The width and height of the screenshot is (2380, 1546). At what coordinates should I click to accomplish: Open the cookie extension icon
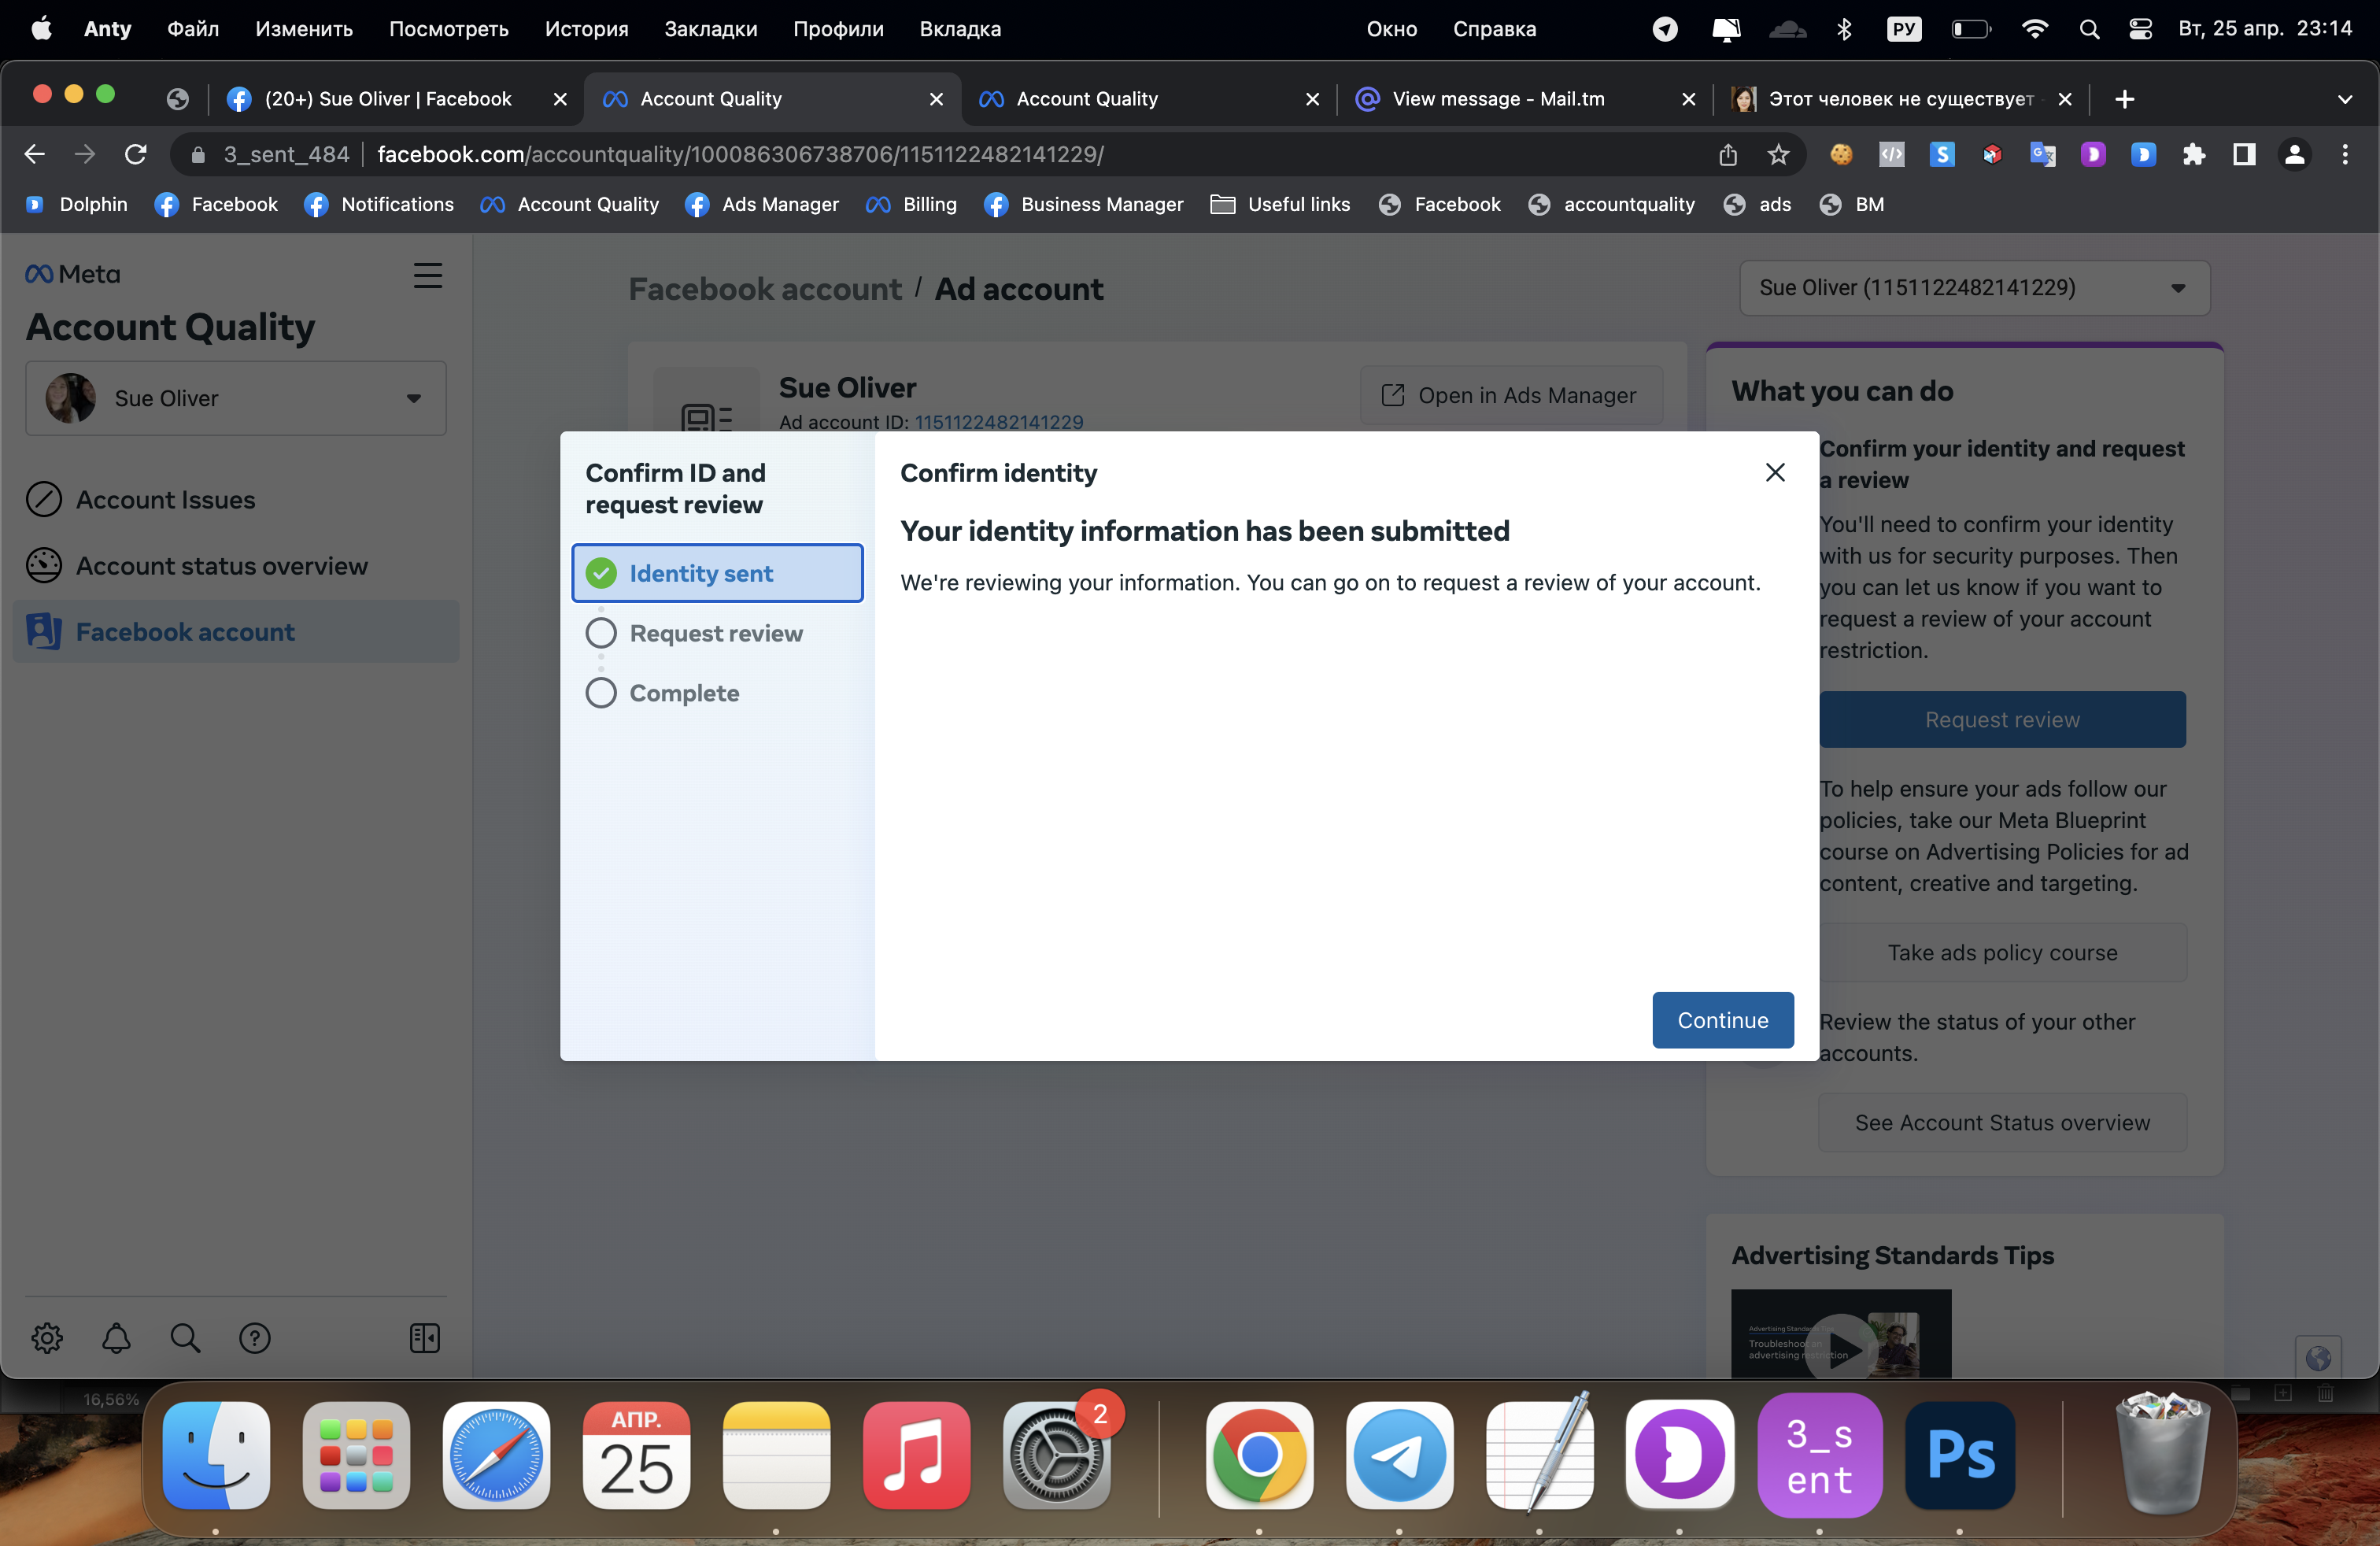tap(1841, 154)
